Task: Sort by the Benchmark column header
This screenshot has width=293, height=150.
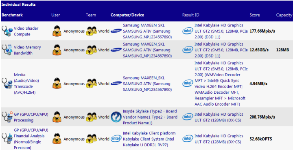Action: point(12,15)
